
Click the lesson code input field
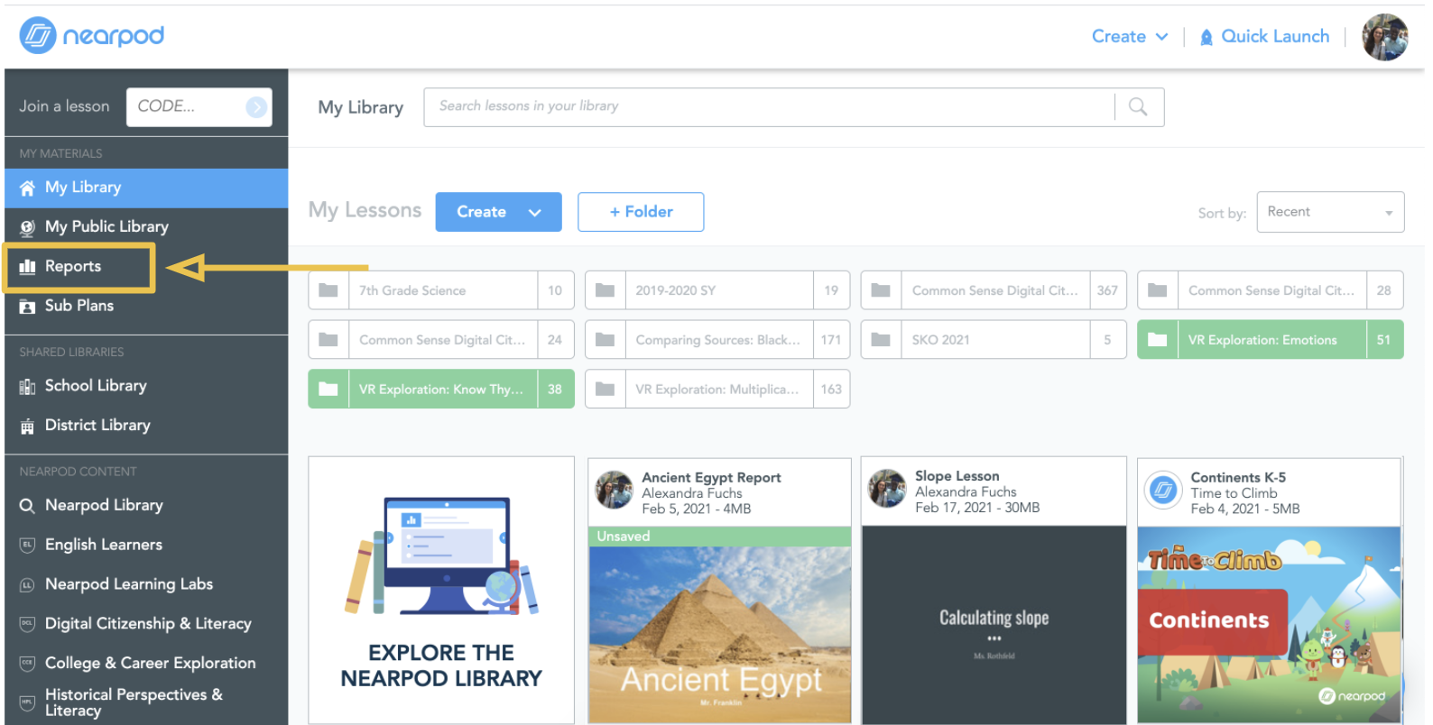pos(185,107)
